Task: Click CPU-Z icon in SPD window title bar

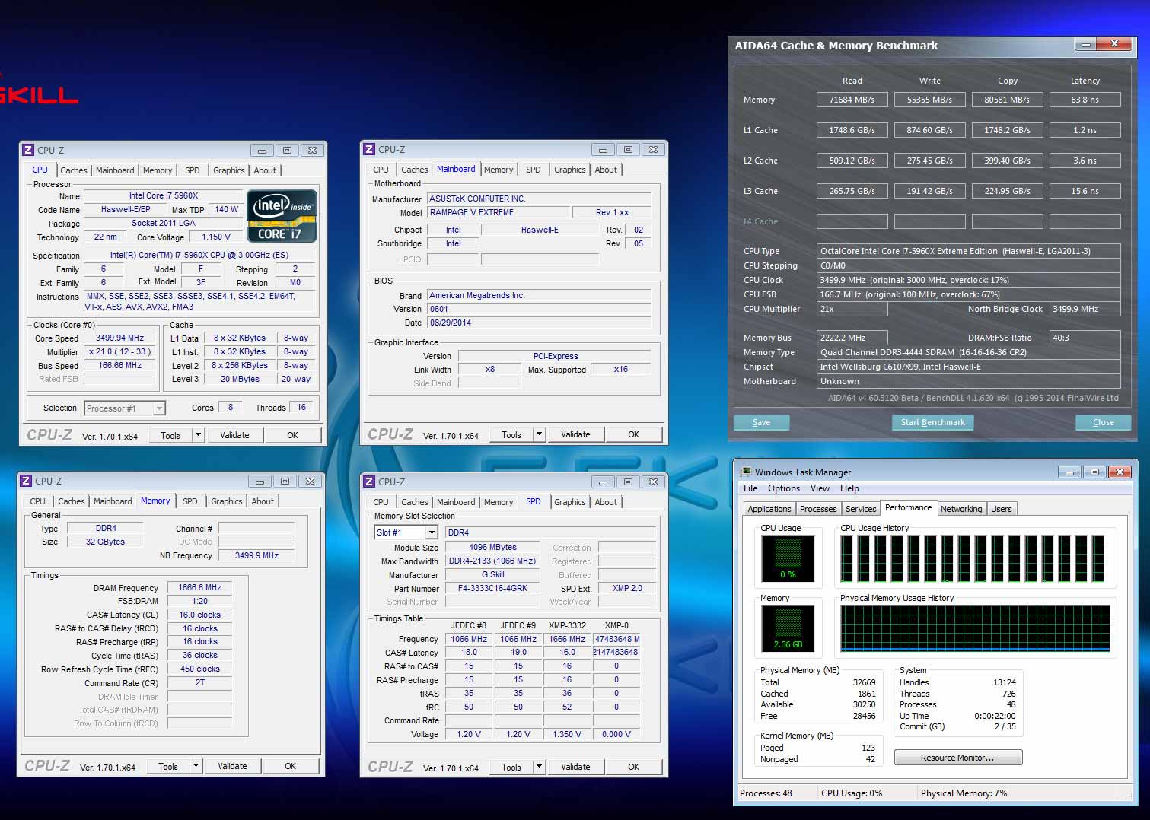Action: (369, 482)
